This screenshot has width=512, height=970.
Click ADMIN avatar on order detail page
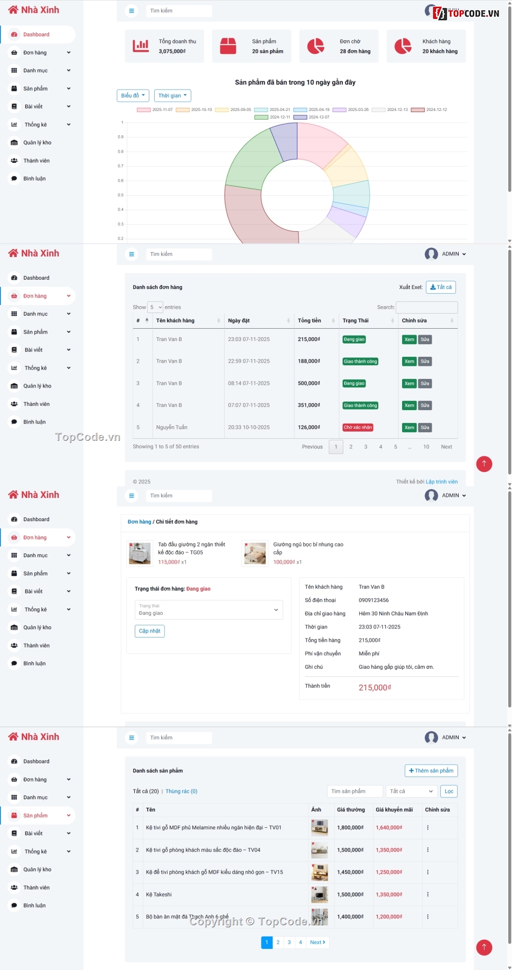click(431, 495)
